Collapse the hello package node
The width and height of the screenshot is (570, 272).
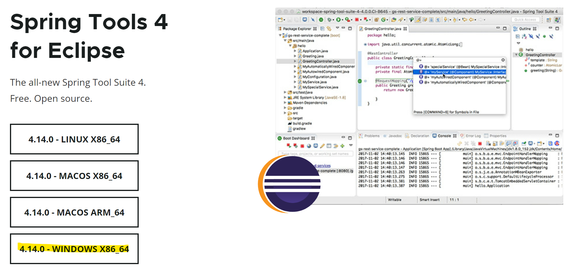click(x=290, y=46)
